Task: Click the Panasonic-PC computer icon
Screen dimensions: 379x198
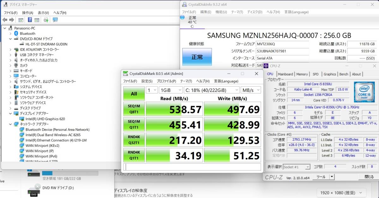Action: pos(10,28)
